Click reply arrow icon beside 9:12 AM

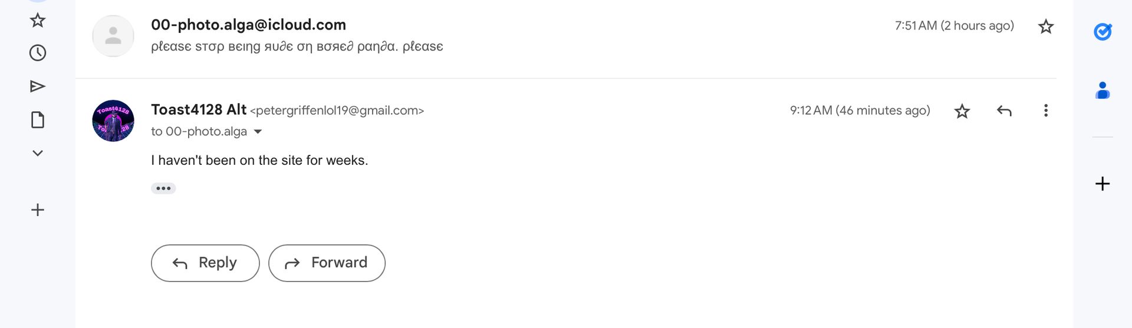coord(1003,111)
